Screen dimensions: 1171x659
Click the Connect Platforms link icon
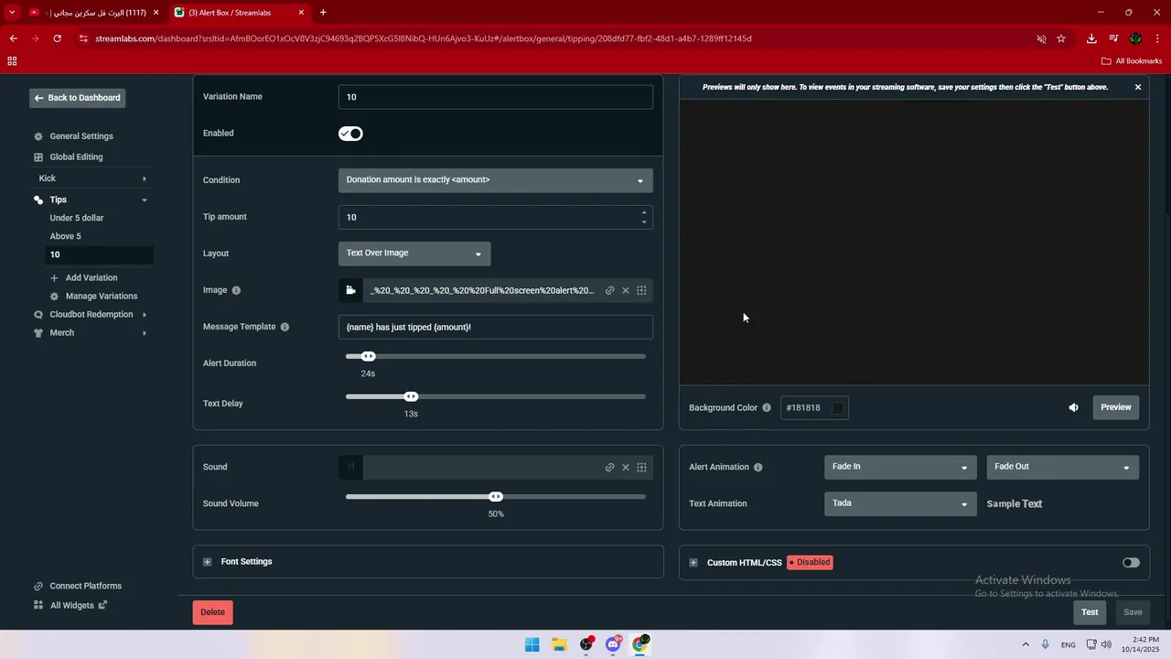tap(38, 587)
